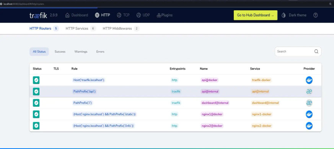This screenshot has height=149, width=334.
Task: Click traefik entrypoint in api@internal row
Action: click(176, 92)
